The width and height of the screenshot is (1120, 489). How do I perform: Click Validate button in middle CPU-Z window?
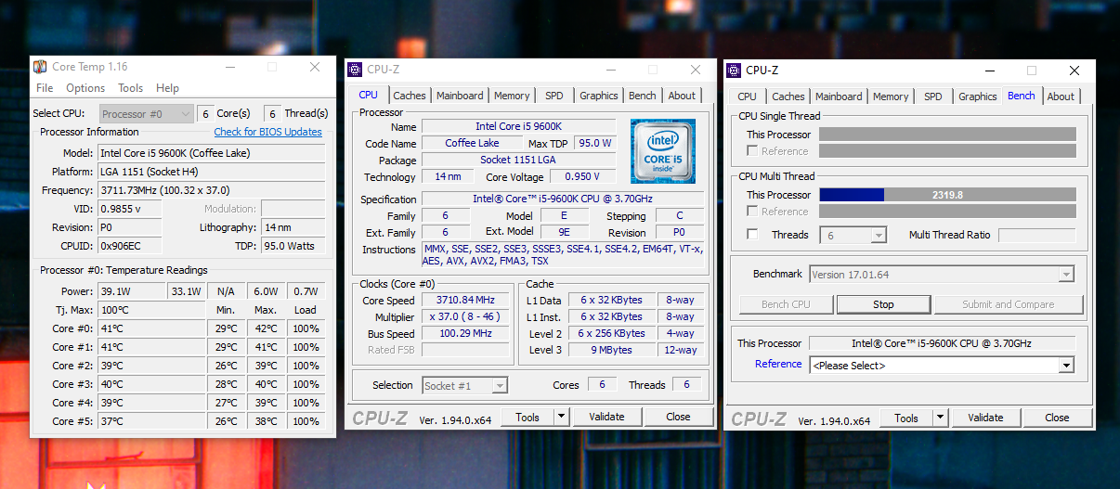[606, 418]
